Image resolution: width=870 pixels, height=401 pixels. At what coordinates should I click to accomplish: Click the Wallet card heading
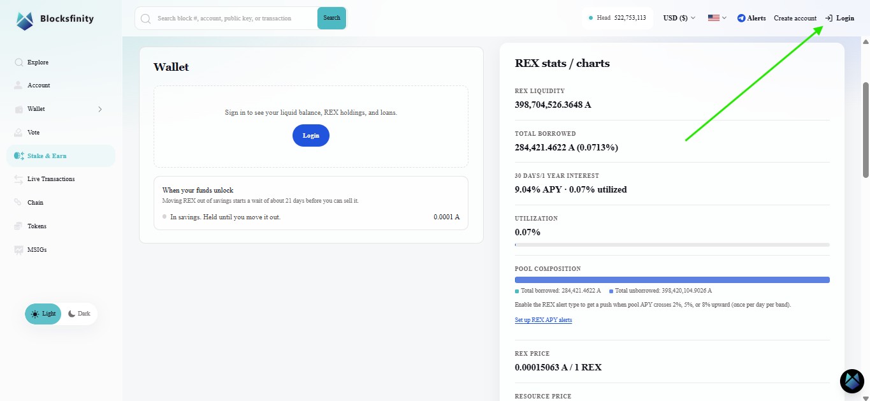pyautogui.click(x=171, y=67)
